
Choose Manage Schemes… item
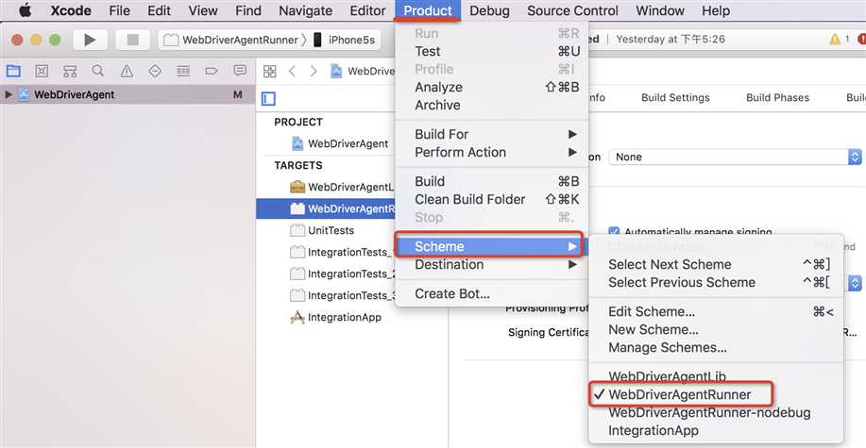tap(717, 348)
